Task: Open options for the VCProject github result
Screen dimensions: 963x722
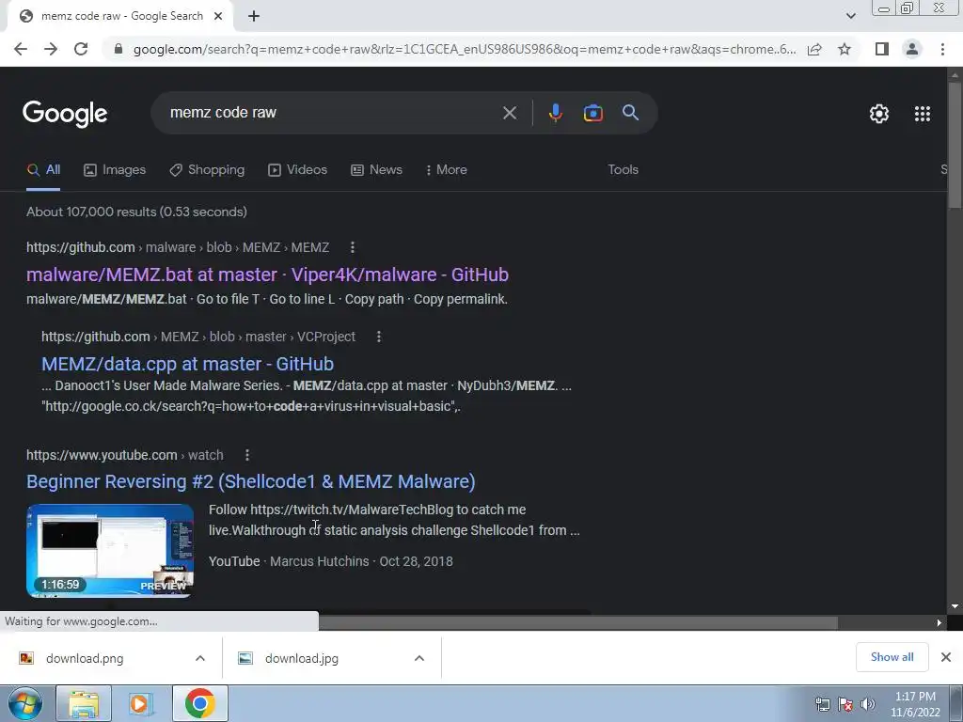Action: (379, 337)
